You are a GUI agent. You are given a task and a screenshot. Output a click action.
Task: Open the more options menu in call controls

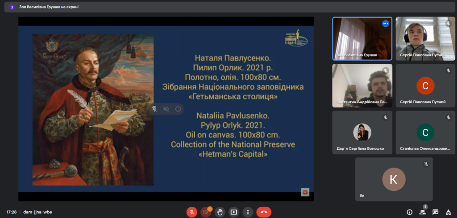pyautogui.click(x=248, y=212)
